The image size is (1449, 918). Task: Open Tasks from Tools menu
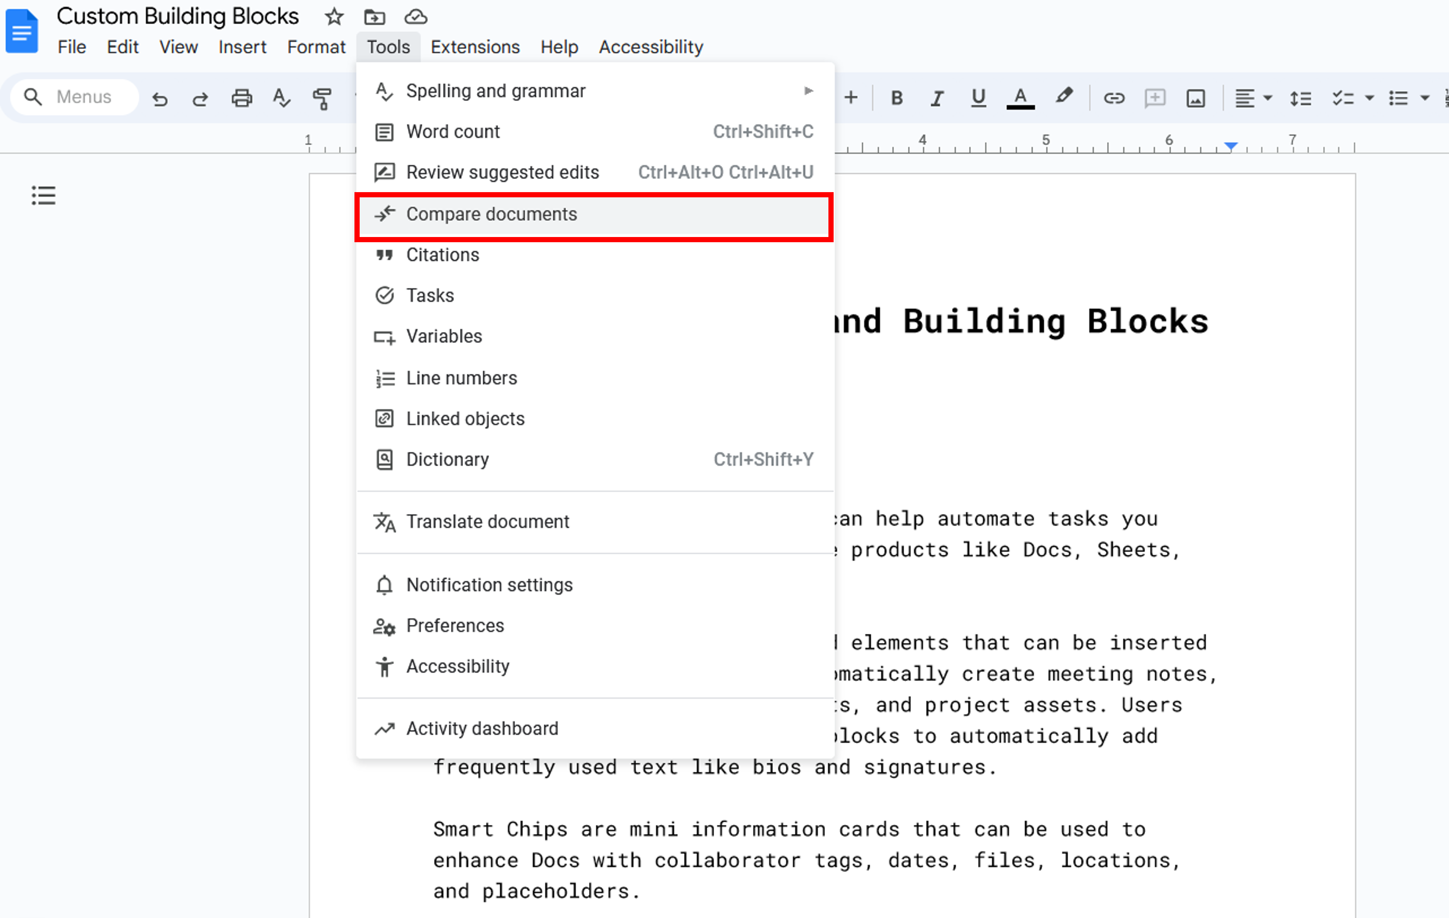pyautogui.click(x=595, y=296)
